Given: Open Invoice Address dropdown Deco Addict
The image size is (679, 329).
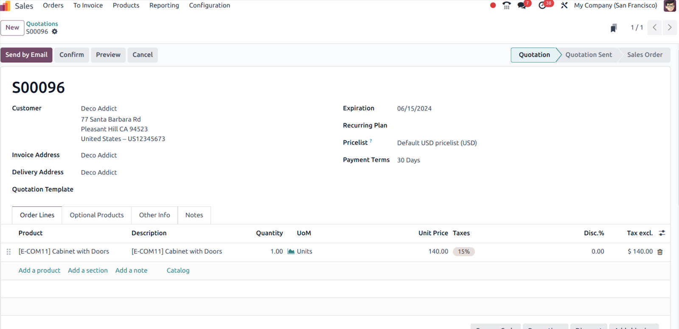Looking at the screenshot, I should click(99, 155).
